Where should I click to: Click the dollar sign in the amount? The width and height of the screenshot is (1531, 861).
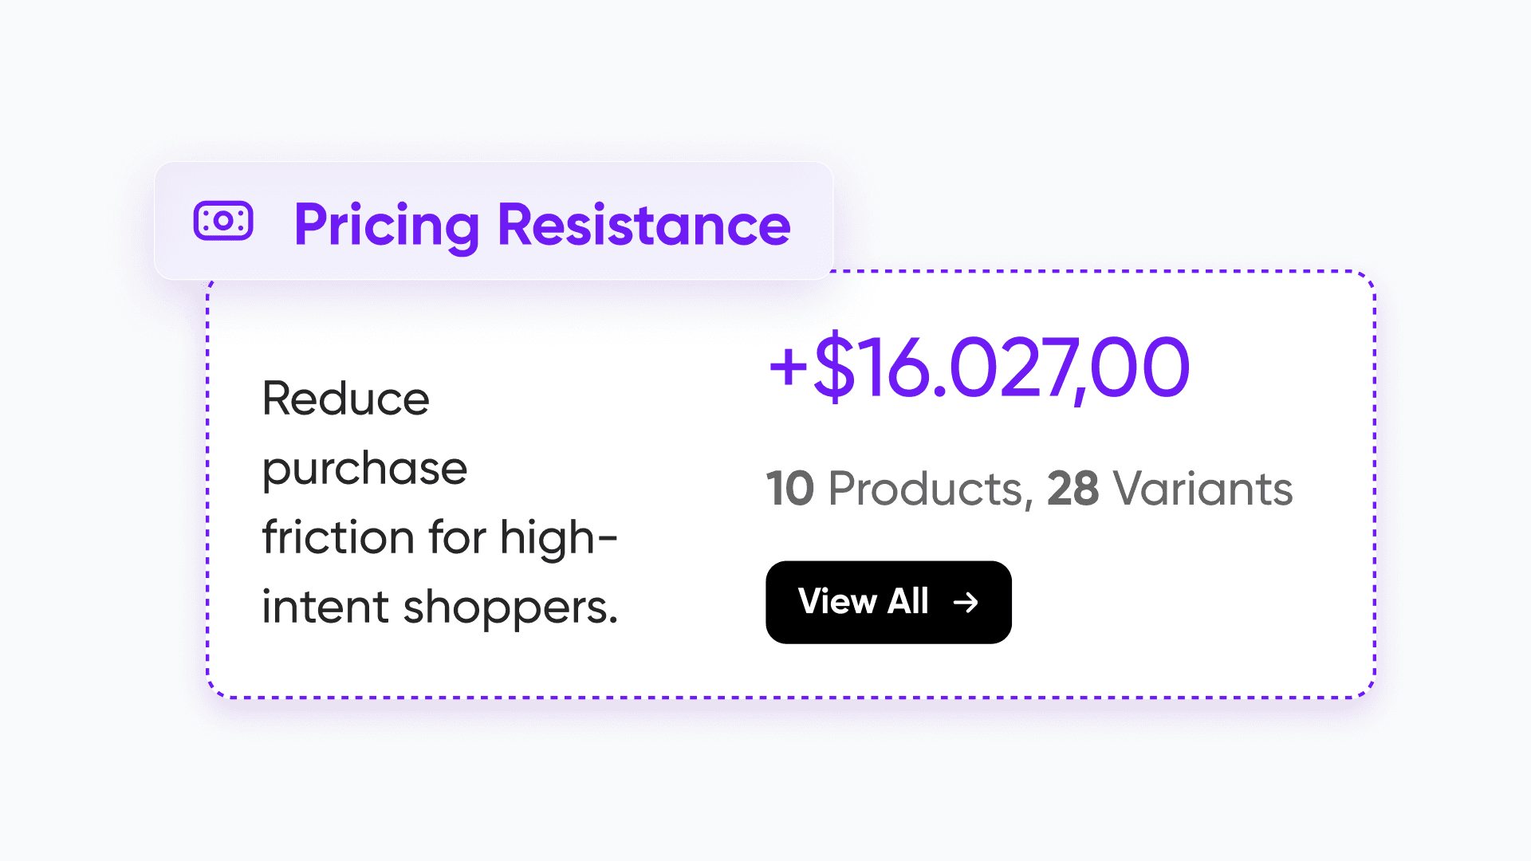coord(834,368)
